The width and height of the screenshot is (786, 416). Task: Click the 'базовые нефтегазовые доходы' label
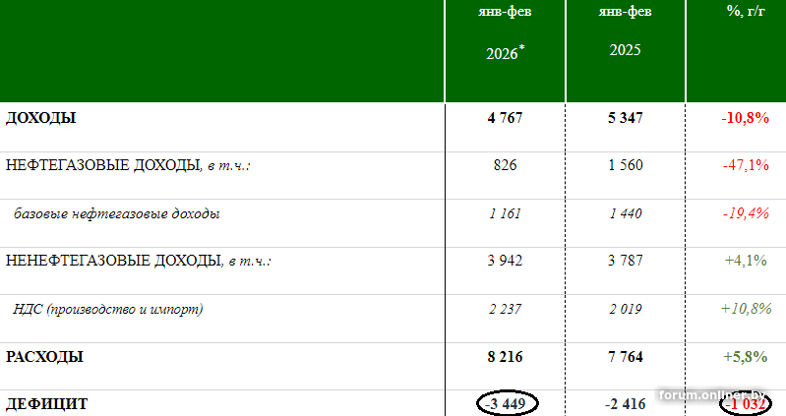coord(116,212)
